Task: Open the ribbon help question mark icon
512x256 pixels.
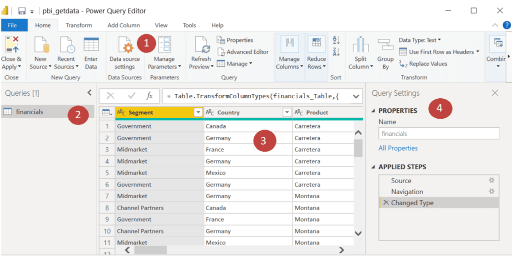Action: tap(506, 25)
